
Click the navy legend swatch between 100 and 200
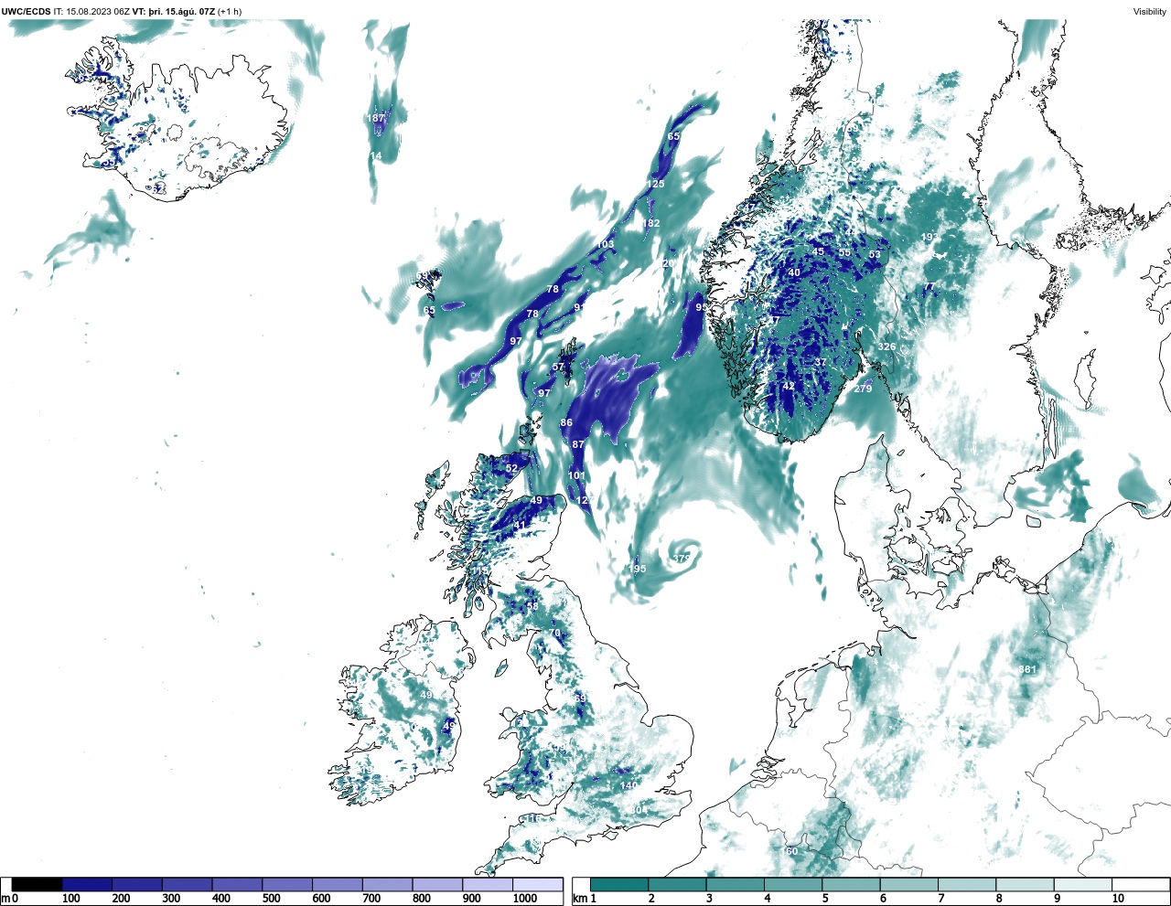point(87,884)
